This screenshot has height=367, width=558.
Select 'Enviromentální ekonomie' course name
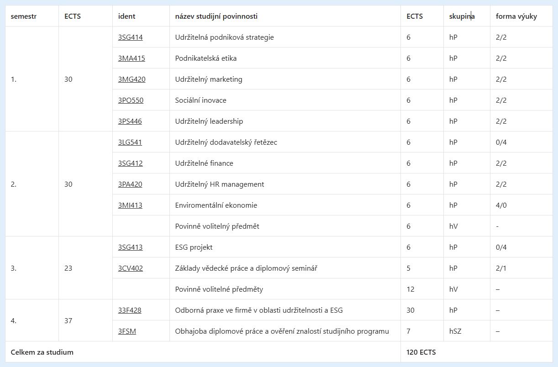(x=216, y=205)
